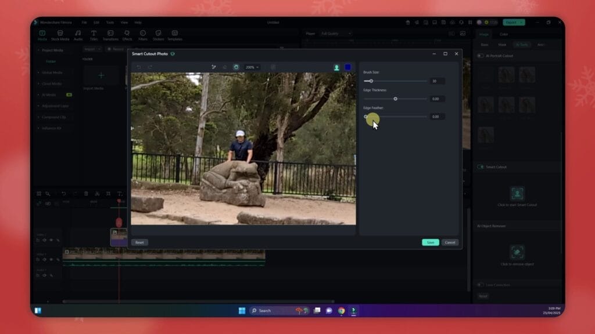Image resolution: width=595 pixels, height=334 pixels.
Task: Click Reset in the Smart Cutout dialog
Action: 139,242
